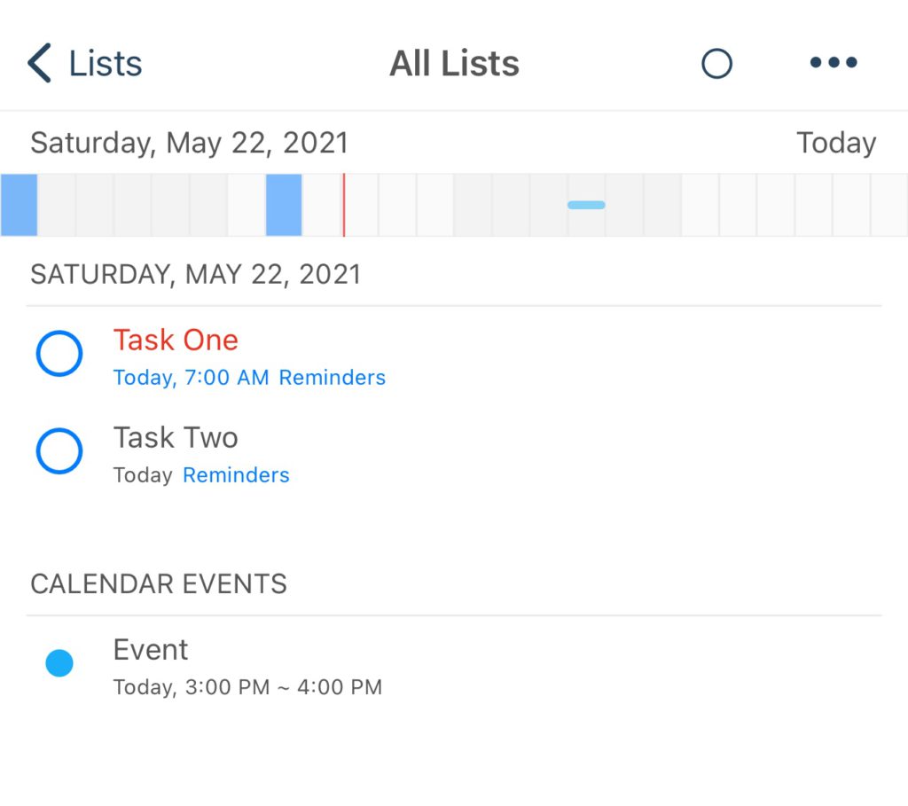Image resolution: width=908 pixels, height=806 pixels.
Task: Mark Task Two as complete
Action: pos(59,450)
